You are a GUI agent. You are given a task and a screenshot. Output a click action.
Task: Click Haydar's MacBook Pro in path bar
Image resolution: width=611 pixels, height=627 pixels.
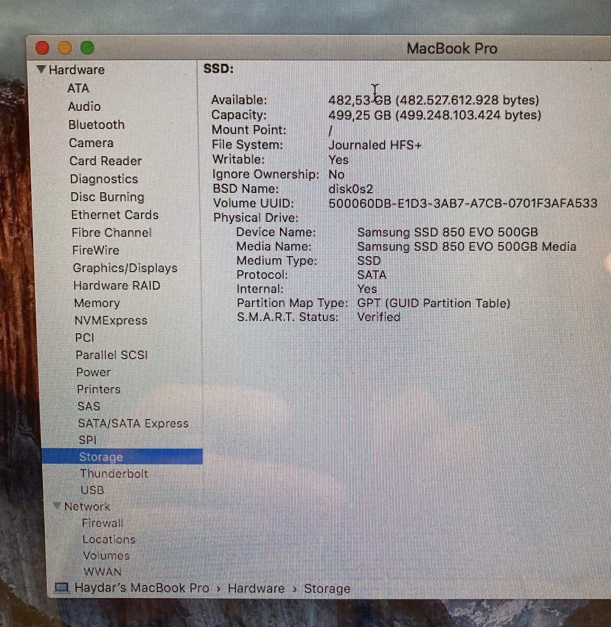(x=142, y=588)
